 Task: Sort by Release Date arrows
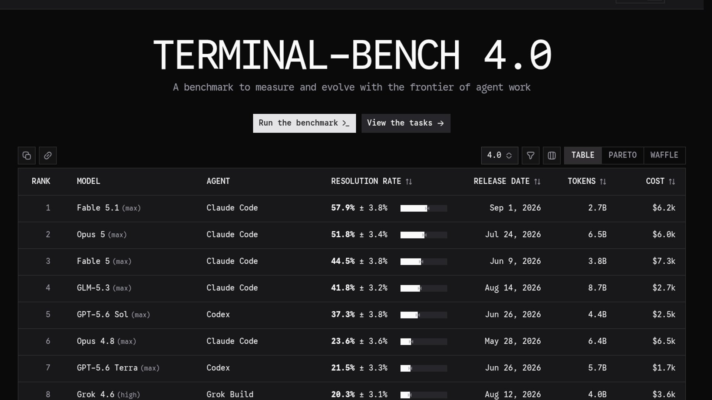537,181
